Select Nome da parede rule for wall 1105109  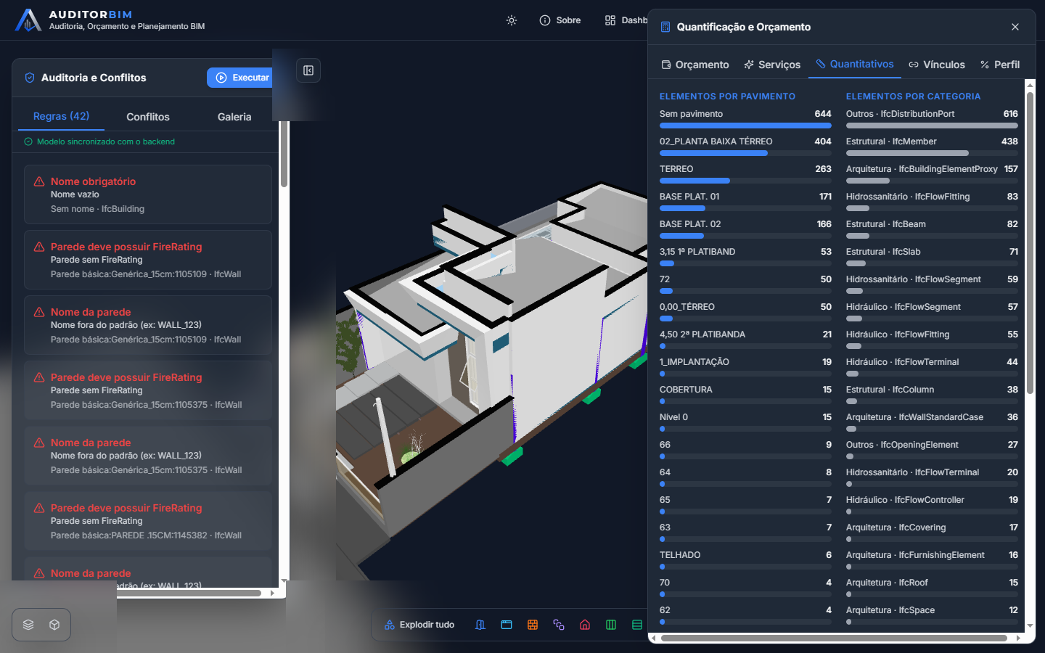click(148, 325)
